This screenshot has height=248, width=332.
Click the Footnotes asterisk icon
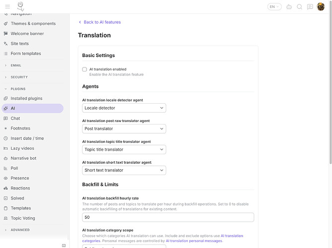coord(6,128)
